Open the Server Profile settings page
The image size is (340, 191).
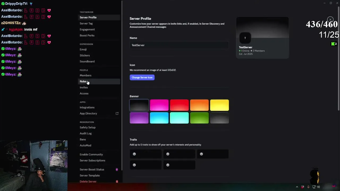100,17
